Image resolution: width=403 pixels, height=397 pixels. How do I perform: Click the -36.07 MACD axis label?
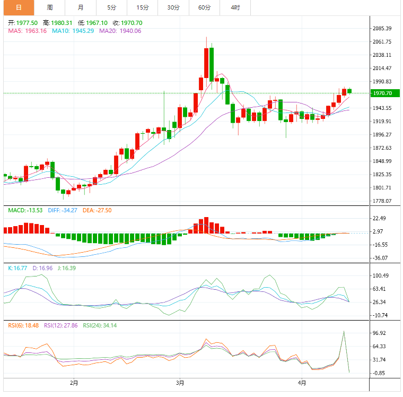tap(380, 258)
